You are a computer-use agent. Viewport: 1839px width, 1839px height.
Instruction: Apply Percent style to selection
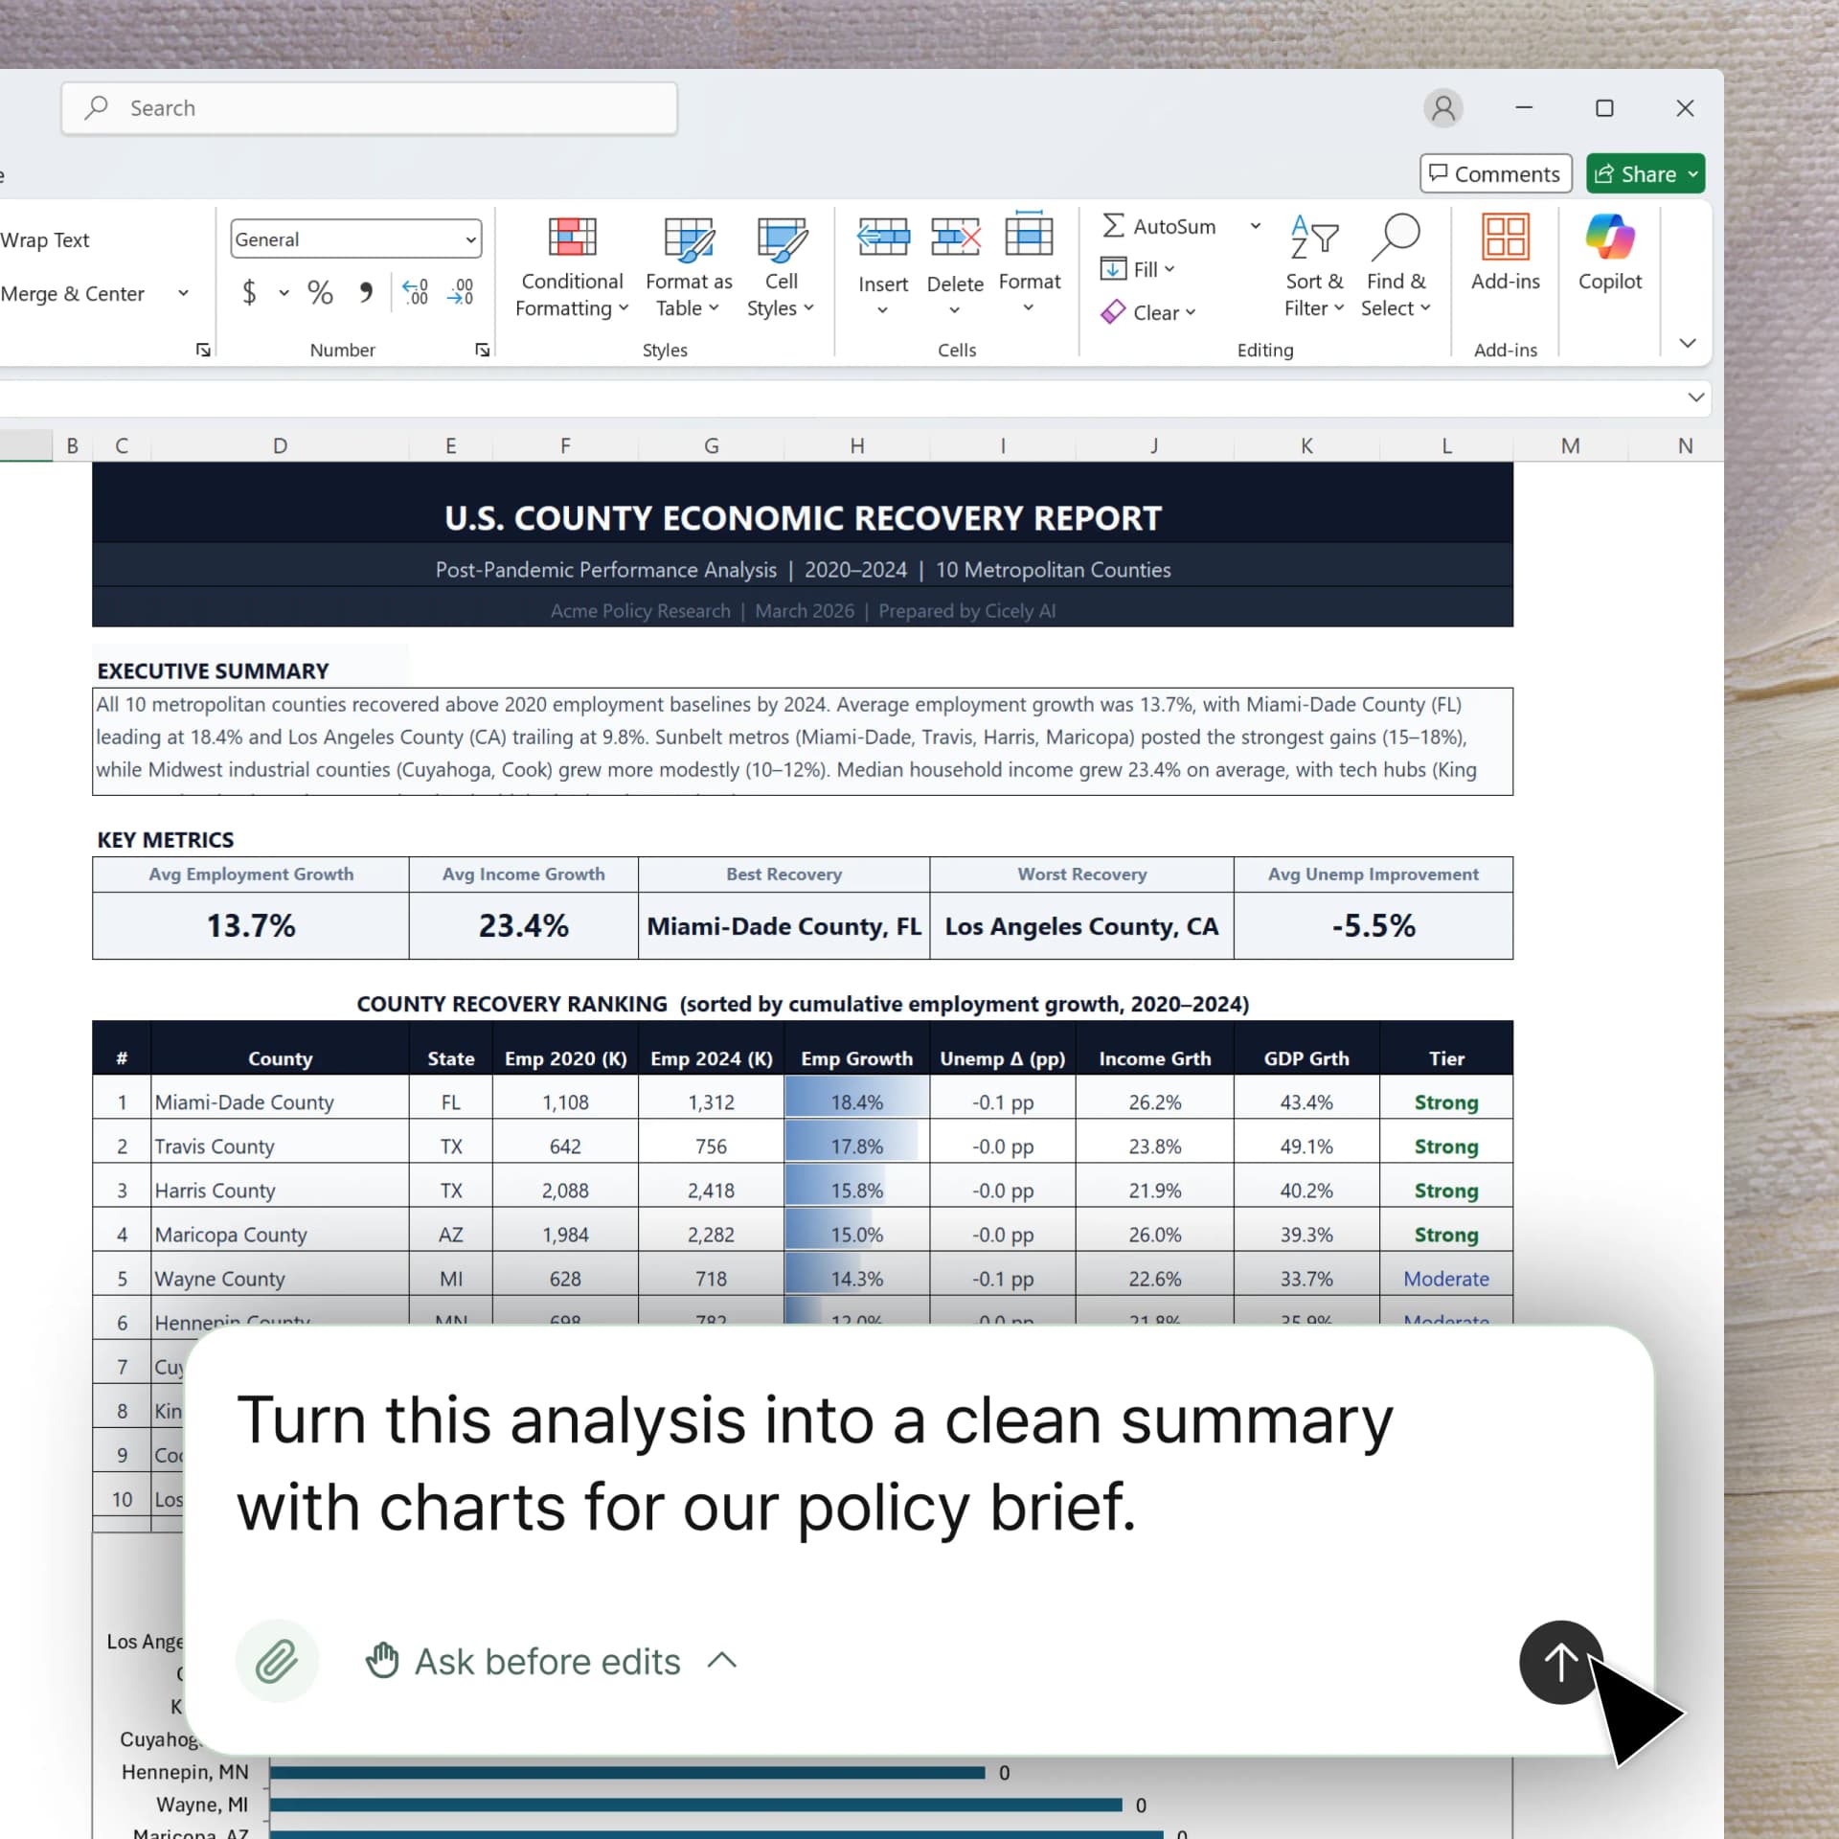coord(320,292)
